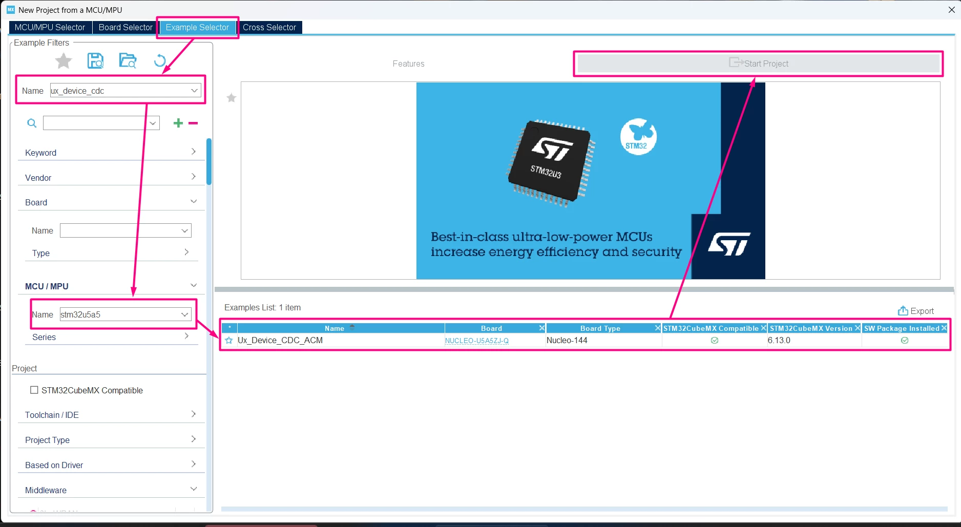Click the favorites star filter icon

[x=64, y=61]
